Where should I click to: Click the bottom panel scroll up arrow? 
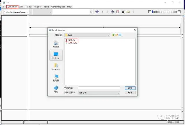coord(182,111)
